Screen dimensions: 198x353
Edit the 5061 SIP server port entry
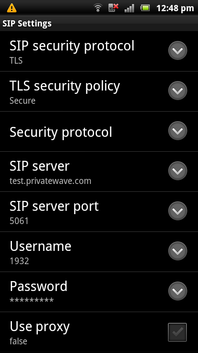99,212
